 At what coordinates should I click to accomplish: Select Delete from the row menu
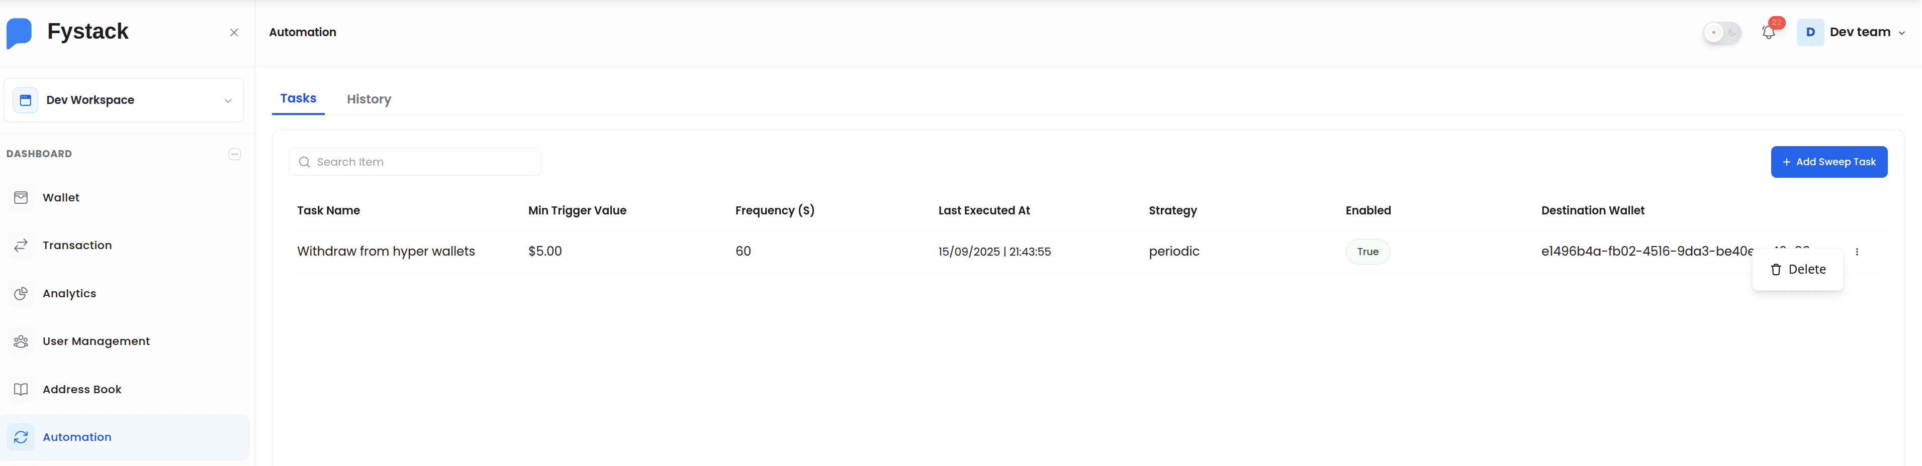(x=1797, y=270)
